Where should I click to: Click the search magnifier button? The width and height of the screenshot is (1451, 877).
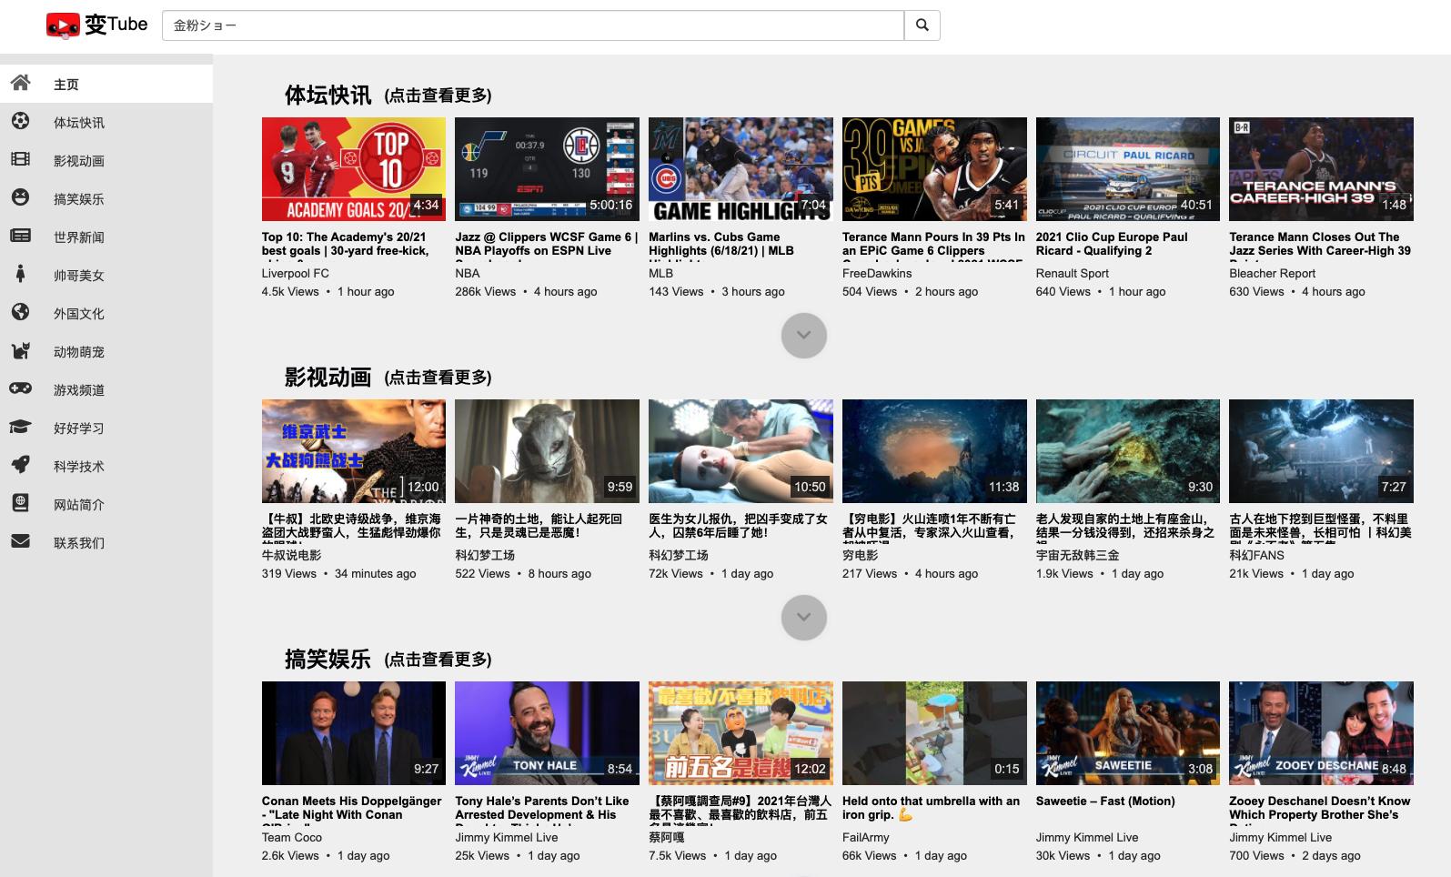pos(922,25)
